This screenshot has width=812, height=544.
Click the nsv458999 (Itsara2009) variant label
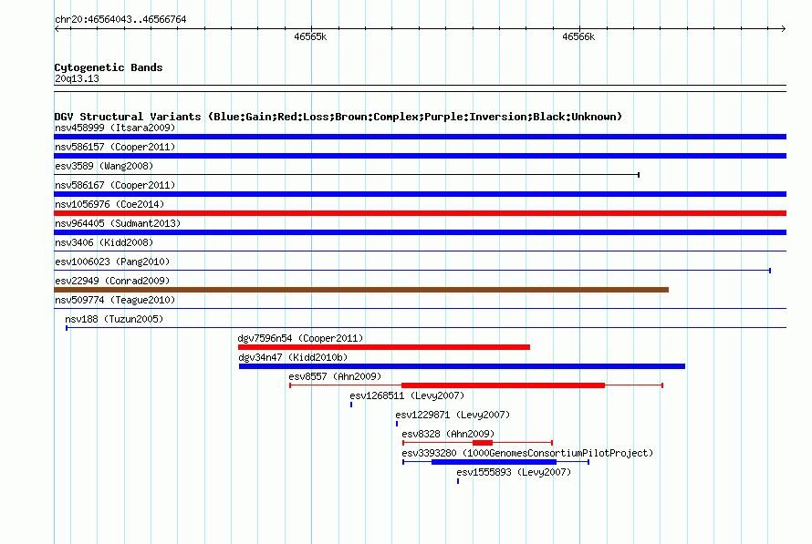[115, 128]
